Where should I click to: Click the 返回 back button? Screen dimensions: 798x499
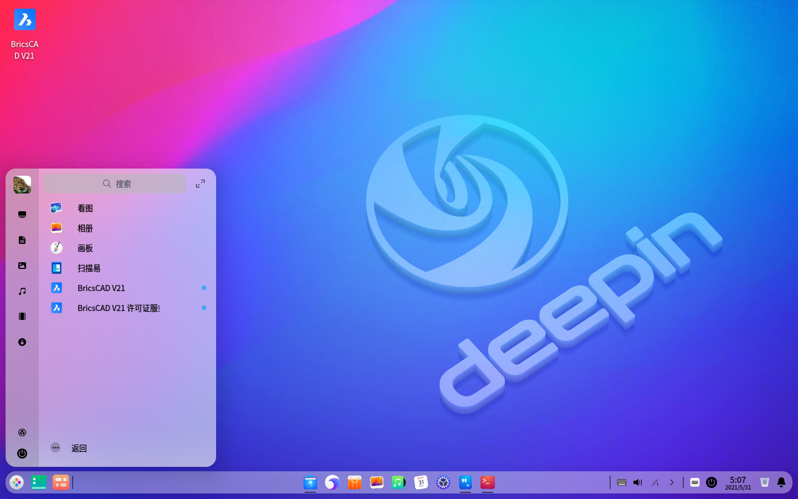[69, 448]
